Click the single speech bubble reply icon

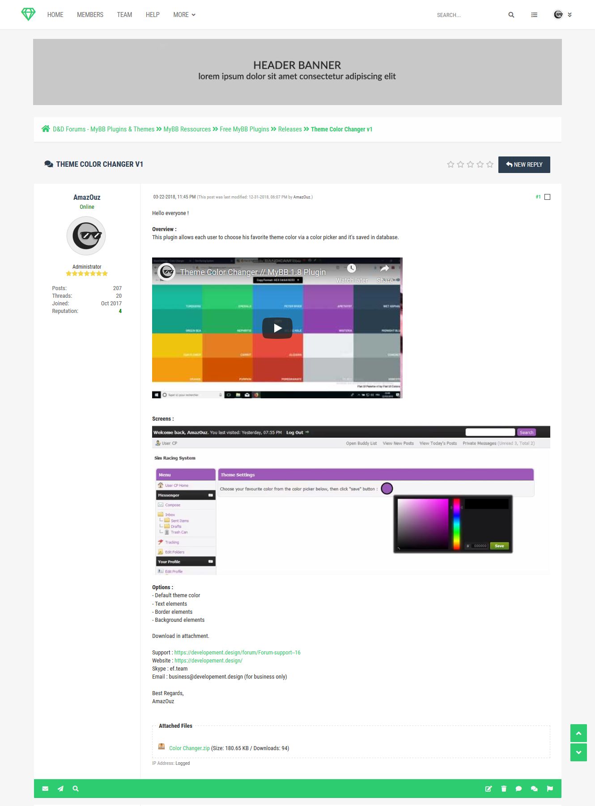coord(518,789)
